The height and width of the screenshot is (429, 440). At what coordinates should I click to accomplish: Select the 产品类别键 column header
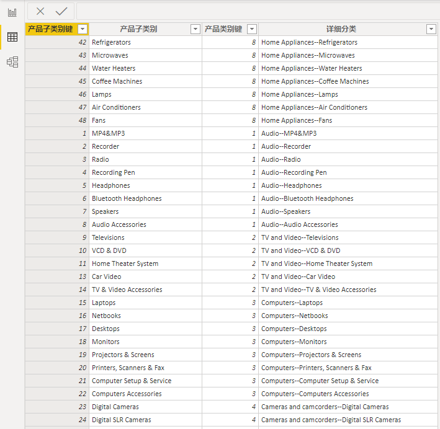pos(223,29)
